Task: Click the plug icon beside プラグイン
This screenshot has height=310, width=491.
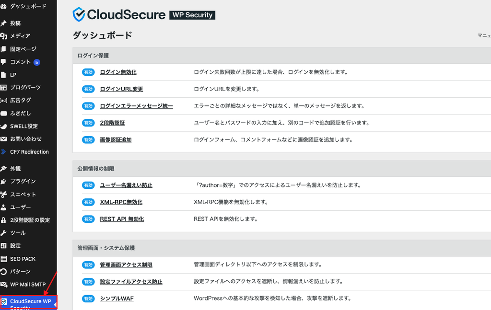Action: [x=3, y=182]
